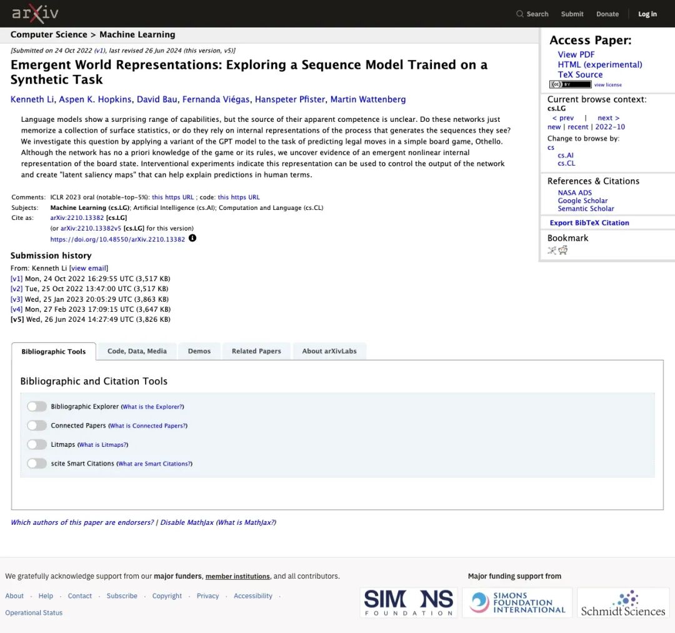The height and width of the screenshot is (633, 675).
Task: Click the Creative Commons BY license badge
Action: (570, 84)
